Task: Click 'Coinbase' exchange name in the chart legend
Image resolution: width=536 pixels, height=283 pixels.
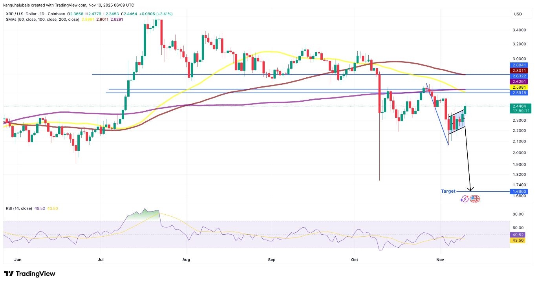Action: (56, 13)
